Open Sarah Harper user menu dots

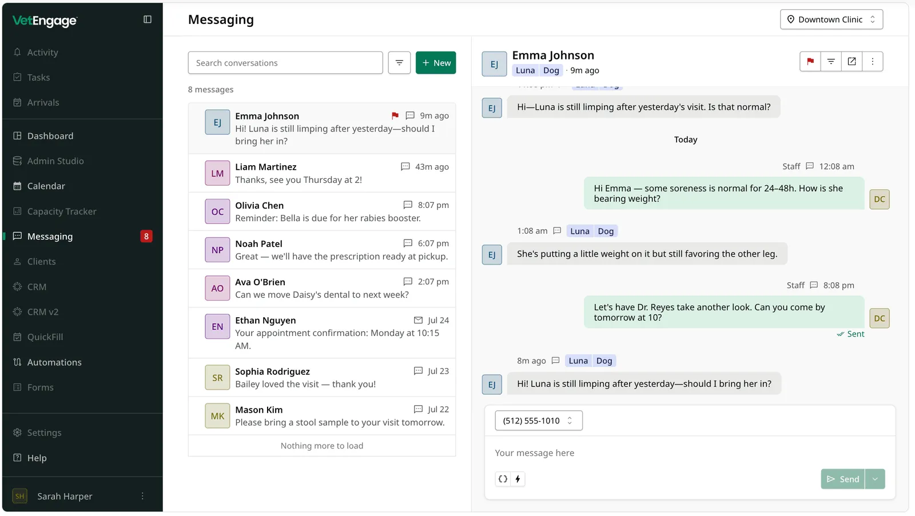[142, 496]
